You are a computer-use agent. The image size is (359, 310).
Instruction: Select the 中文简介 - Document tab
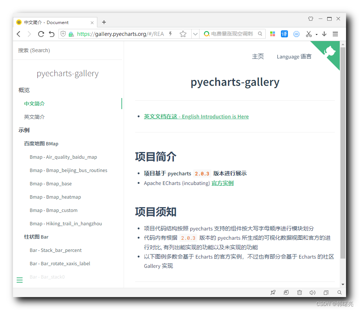[x=55, y=23]
